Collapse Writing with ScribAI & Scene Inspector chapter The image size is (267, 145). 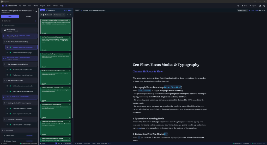tap(7, 103)
